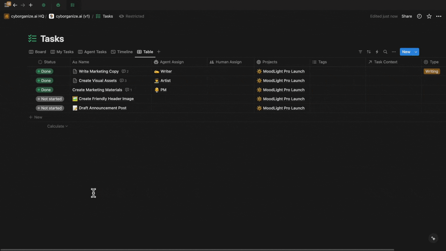Screen dimensions: 446x251
Task: Open the Calculate dropdown
Action: click(x=57, y=126)
